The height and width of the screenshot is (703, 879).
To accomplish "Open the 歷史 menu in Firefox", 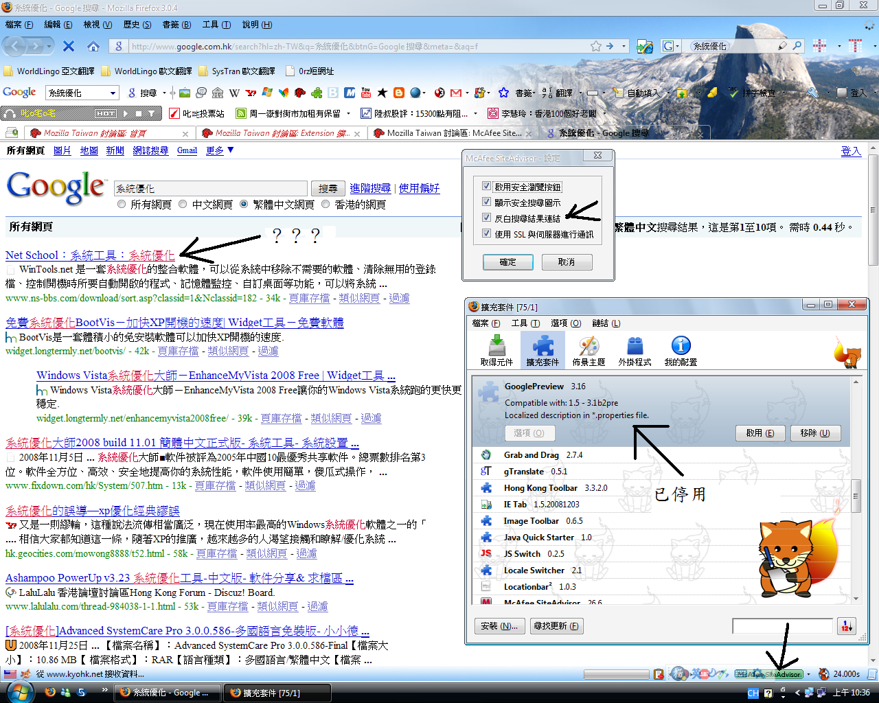I will tap(137, 25).
